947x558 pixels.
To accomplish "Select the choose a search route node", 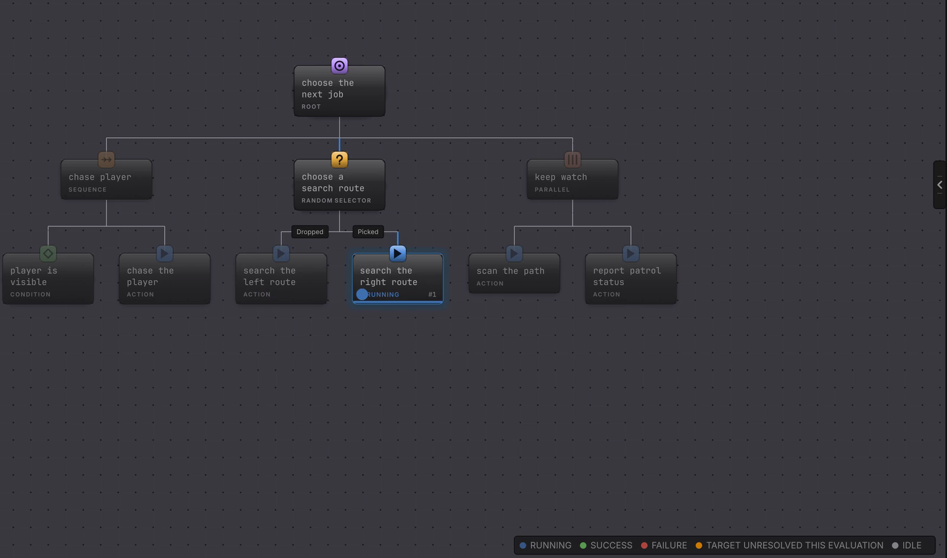I will click(x=339, y=185).
